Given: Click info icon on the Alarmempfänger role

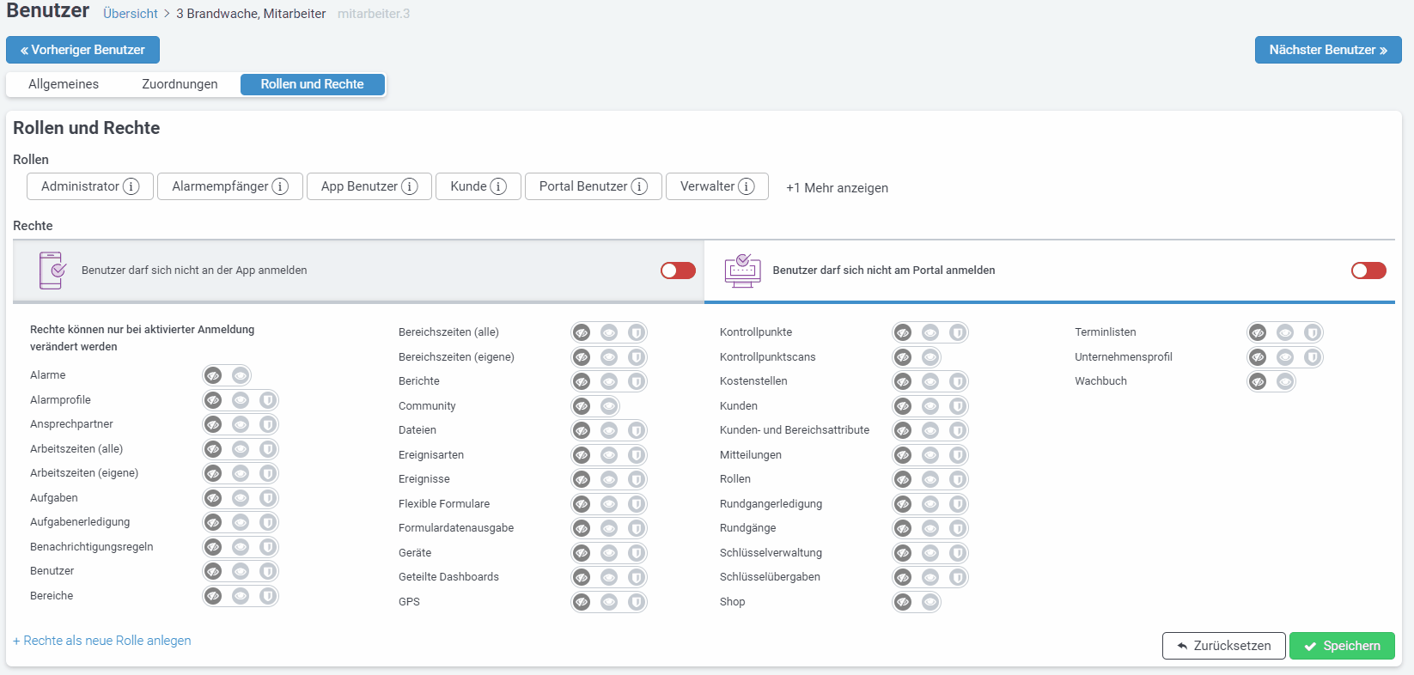Looking at the screenshot, I should [x=280, y=186].
